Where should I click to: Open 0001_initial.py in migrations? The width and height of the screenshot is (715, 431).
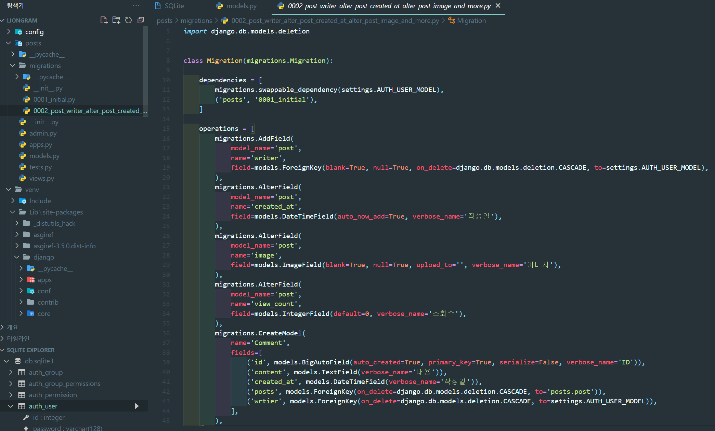point(54,99)
